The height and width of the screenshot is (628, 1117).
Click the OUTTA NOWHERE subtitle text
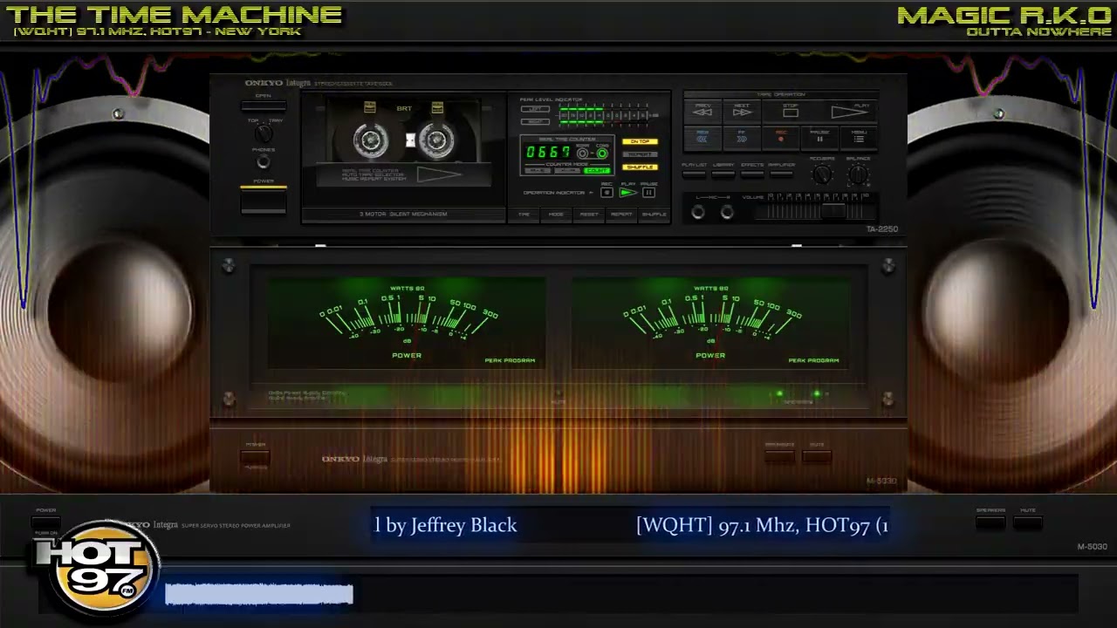1038,32
